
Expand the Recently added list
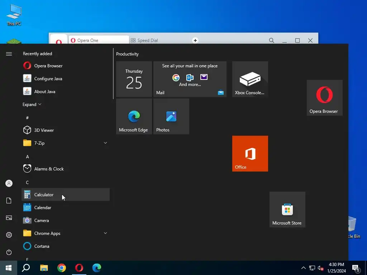pyautogui.click(x=32, y=104)
